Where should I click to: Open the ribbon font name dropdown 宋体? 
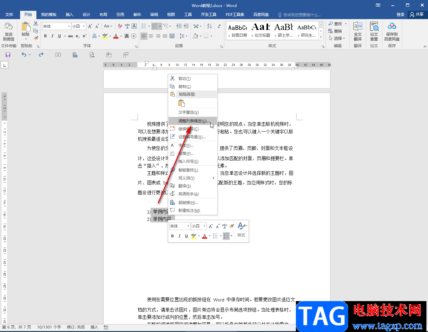coord(69,26)
